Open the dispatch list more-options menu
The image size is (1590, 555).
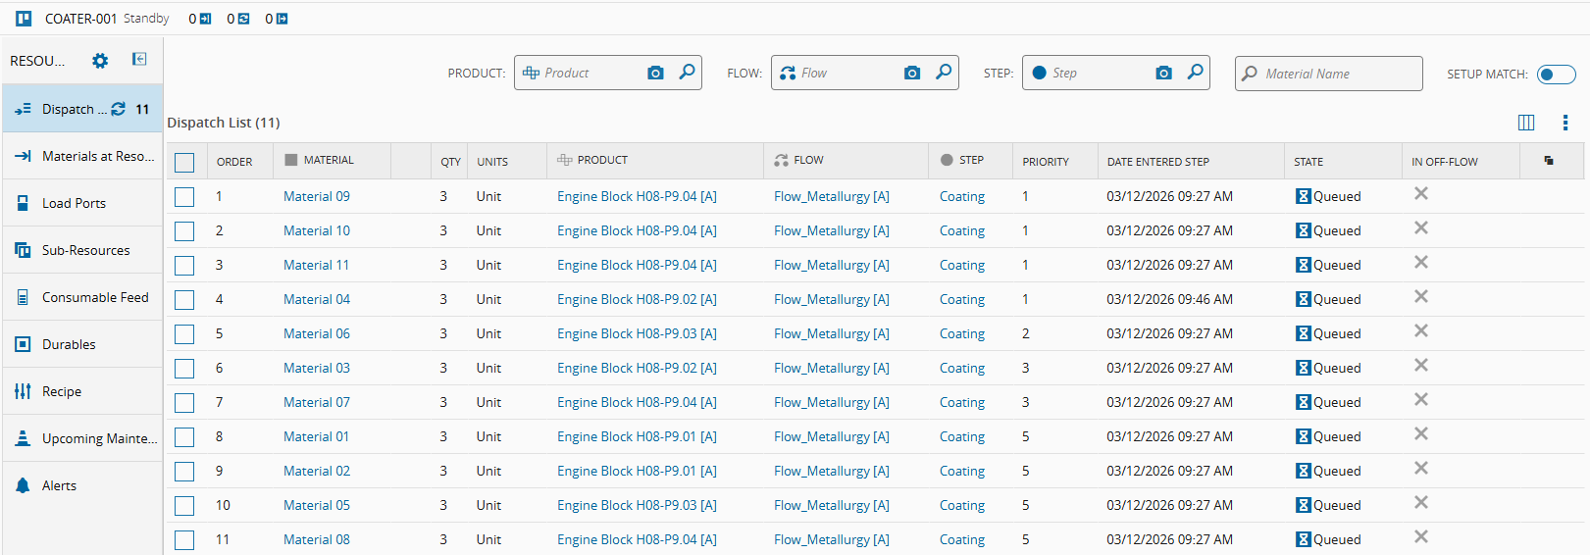[1565, 123]
